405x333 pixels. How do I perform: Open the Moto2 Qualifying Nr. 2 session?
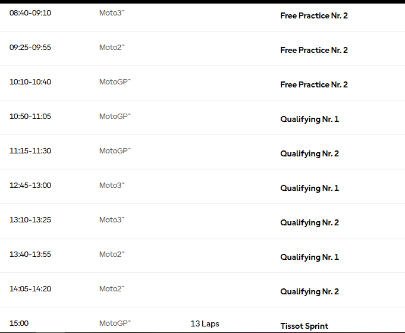click(x=309, y=291)
